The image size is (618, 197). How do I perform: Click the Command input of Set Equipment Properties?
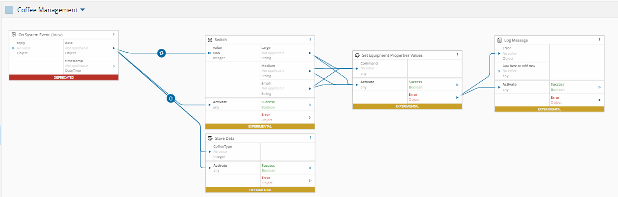point(369,64)
